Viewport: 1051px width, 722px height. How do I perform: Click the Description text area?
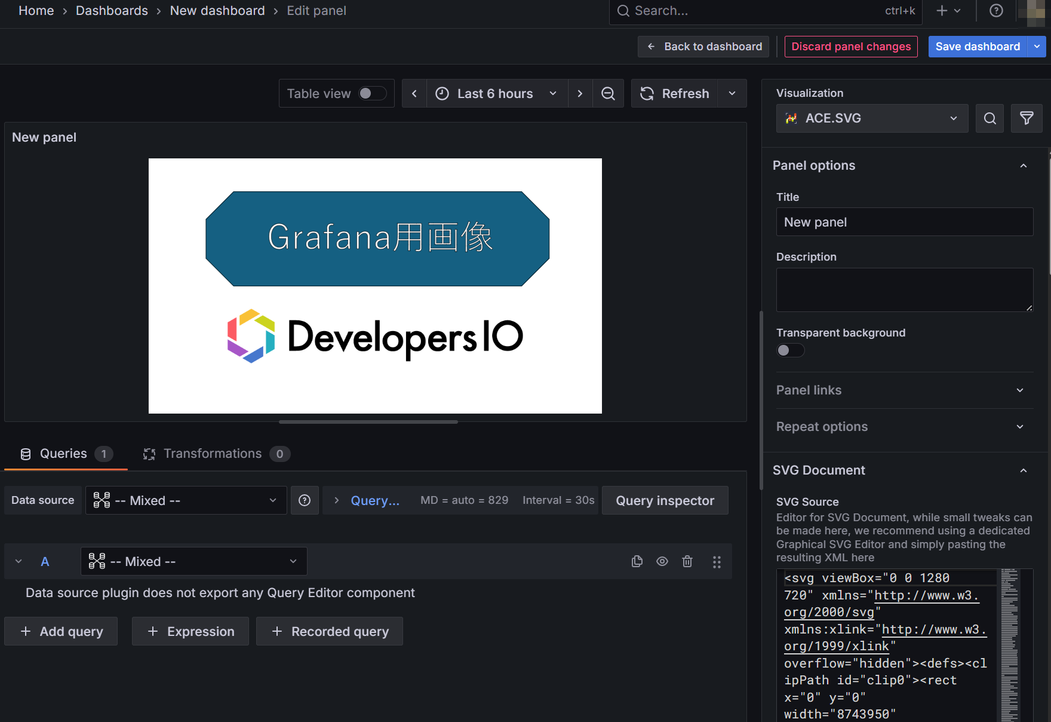(x=904, y=290)
